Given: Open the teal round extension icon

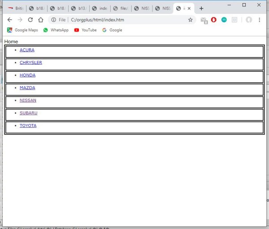Looking at the screenshot, I should click(x=224, y=20).
